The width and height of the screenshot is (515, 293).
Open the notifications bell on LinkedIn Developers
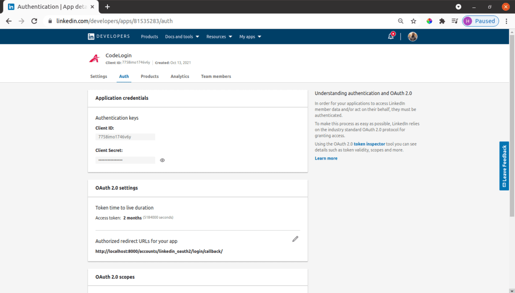point(390,37)
